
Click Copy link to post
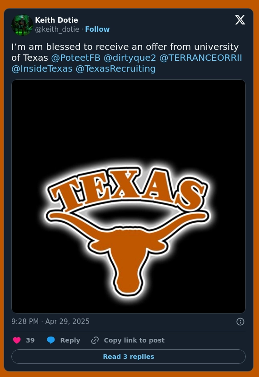[x=134, y=340]
